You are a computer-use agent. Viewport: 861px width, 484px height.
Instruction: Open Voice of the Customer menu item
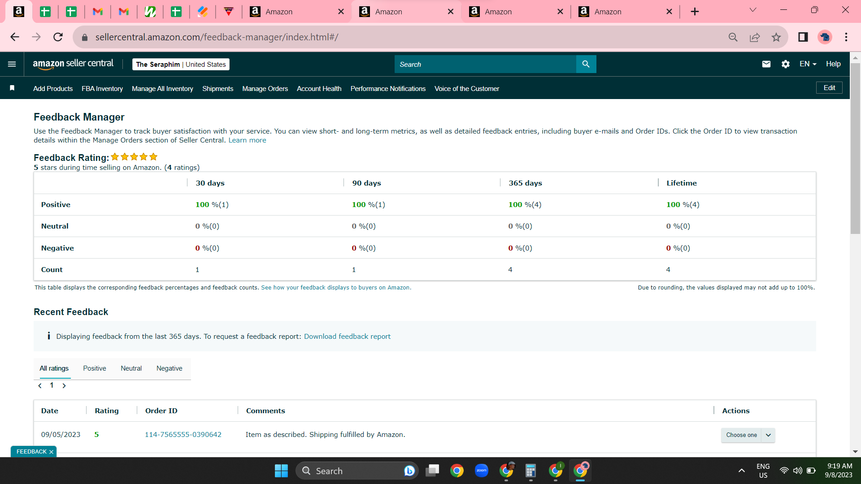pyautogui.click(x=467, y=89)
